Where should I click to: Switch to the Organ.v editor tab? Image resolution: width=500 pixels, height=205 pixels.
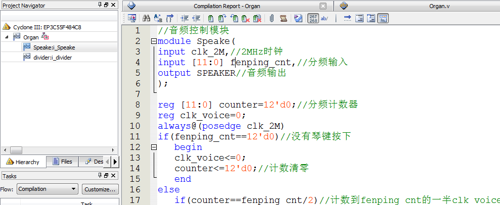tap(439, 6)
